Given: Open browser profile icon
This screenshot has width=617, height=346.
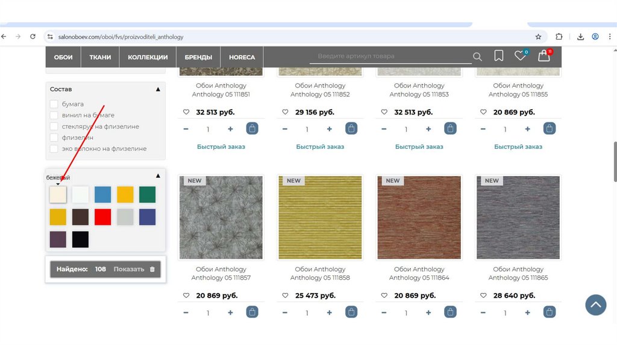Looking at the screenshot, I should [x=595, y=37].
